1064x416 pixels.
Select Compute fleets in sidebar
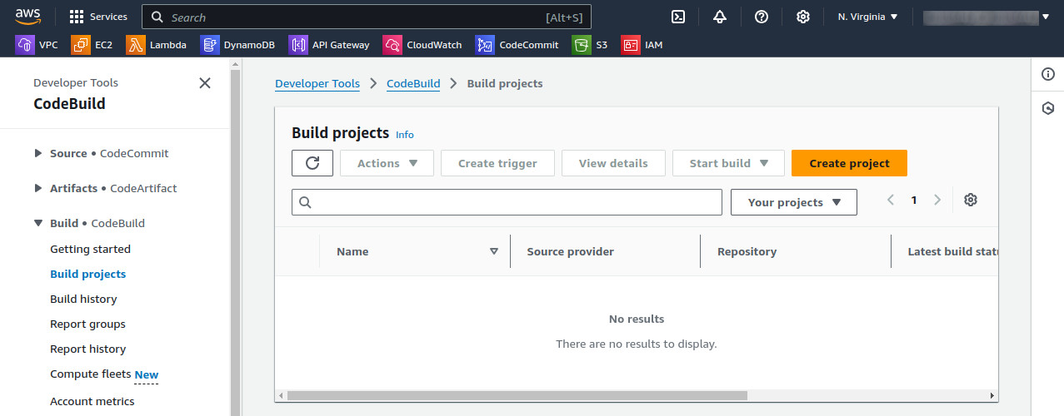point(90,374)
